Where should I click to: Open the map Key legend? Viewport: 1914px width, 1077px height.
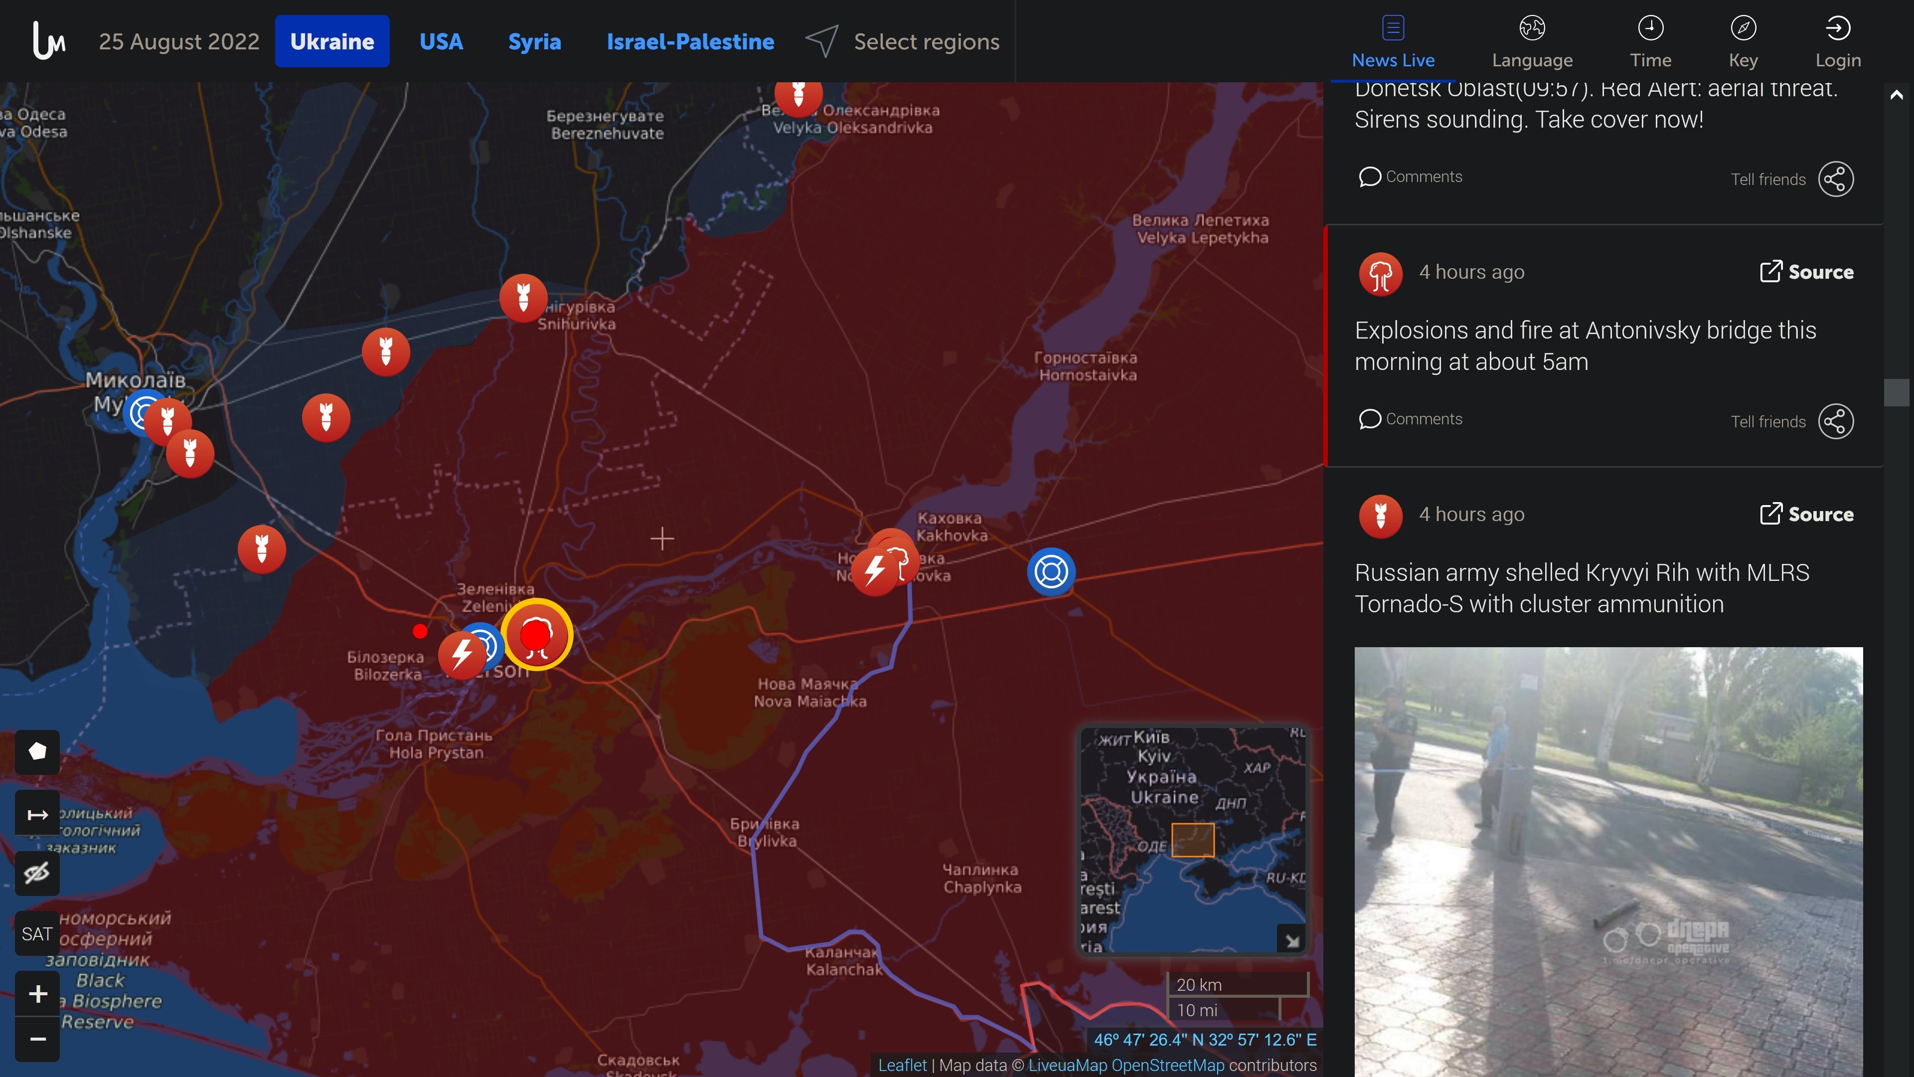click(1743, 42)
